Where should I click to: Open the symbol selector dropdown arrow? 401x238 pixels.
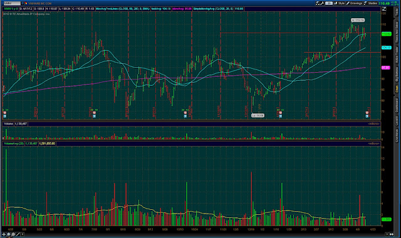pos(23,3)
